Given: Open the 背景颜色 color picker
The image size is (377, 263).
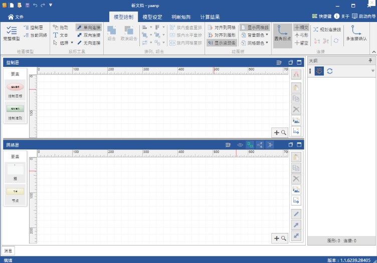Looking at the screenshot, I should coord(254,35).
